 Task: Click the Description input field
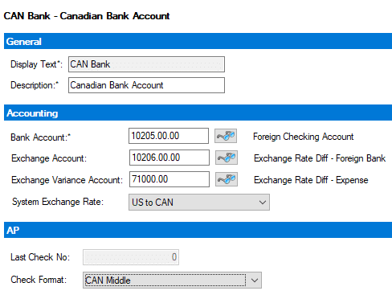click(x=146, y=85)
